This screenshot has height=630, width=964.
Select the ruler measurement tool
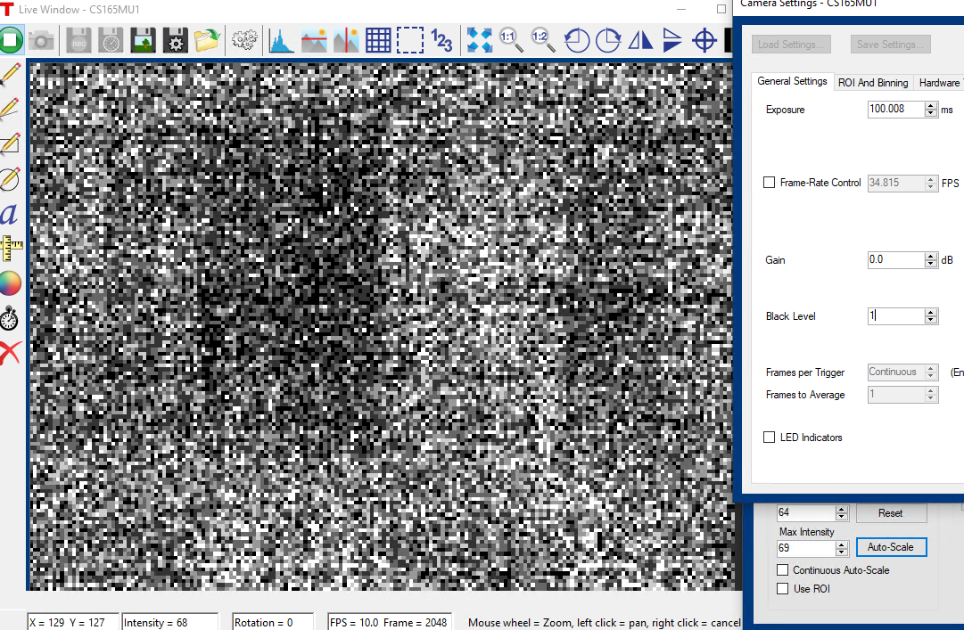pyautogui.click(x=10, y=249)
